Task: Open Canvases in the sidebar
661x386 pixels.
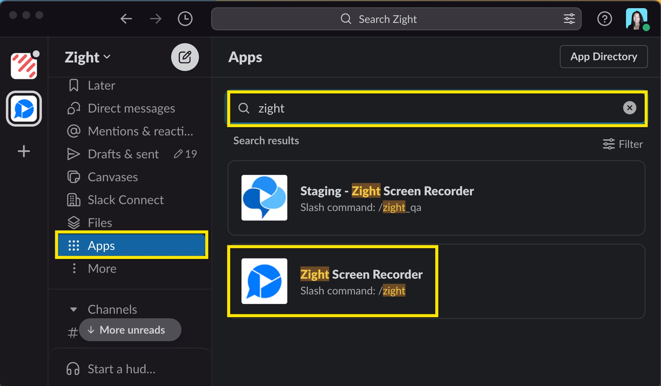Action: coord(131,177)
